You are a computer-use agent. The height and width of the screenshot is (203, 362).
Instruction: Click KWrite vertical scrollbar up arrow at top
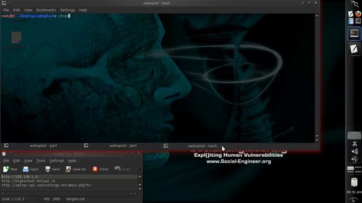click(140, 176)
